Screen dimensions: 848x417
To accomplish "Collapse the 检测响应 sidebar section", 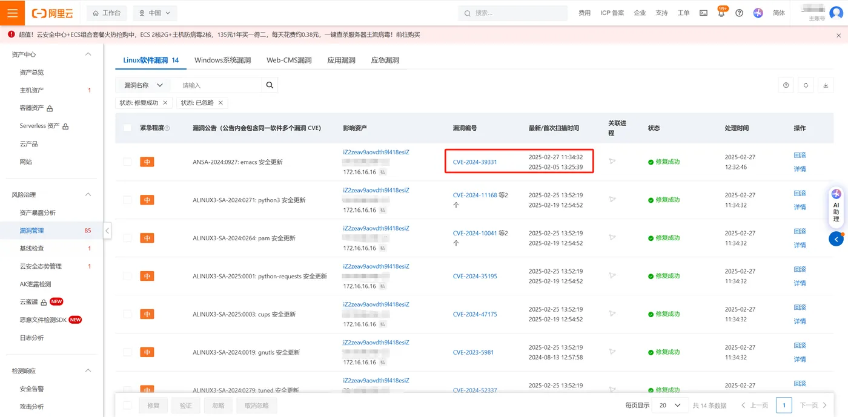I will [88, 370].
